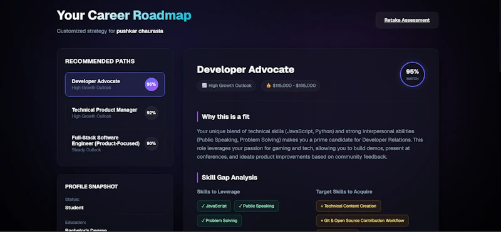Click the Skill Gap Analysis heading

point(229,178)
